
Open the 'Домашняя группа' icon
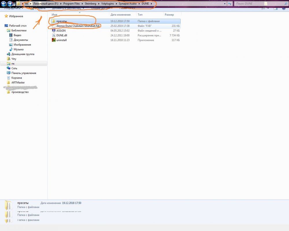(x=8, y=54)
